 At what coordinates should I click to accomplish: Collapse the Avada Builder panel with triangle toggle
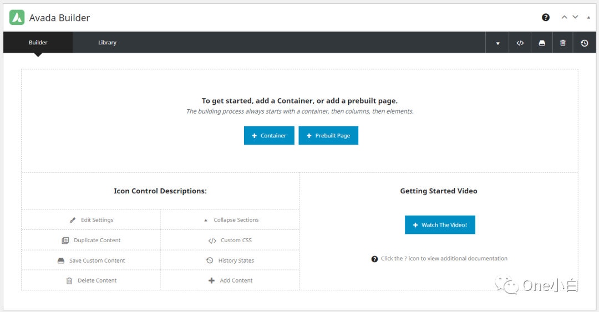pyautogui.click(x=588, y=17)
